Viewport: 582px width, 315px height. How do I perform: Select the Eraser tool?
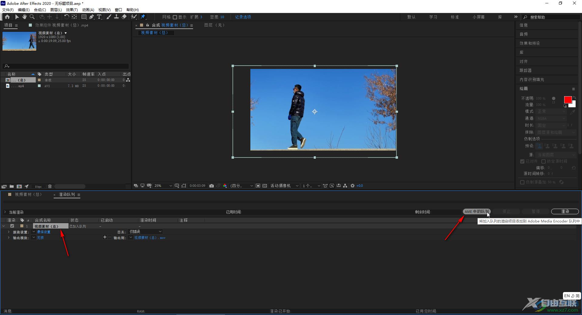click(124, 17)
